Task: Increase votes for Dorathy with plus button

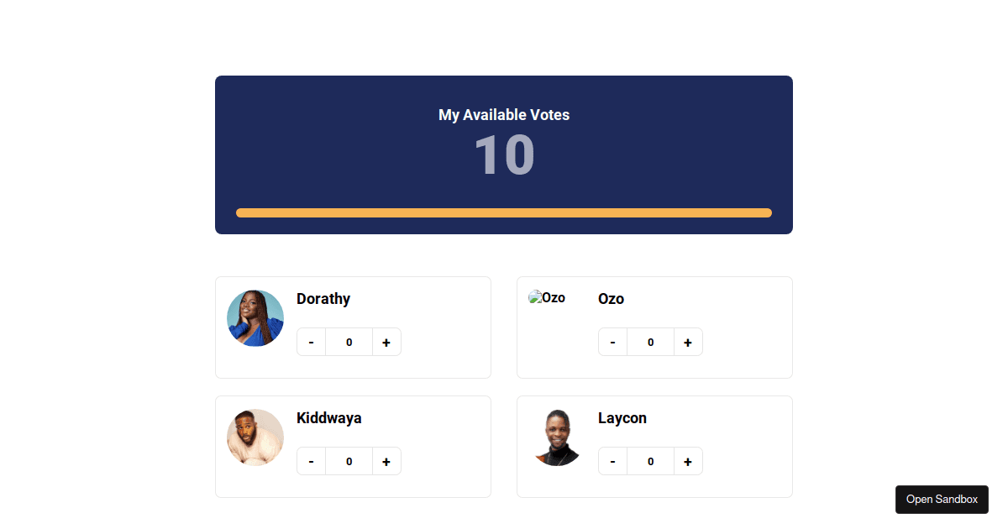Action: tap(386, 342)
